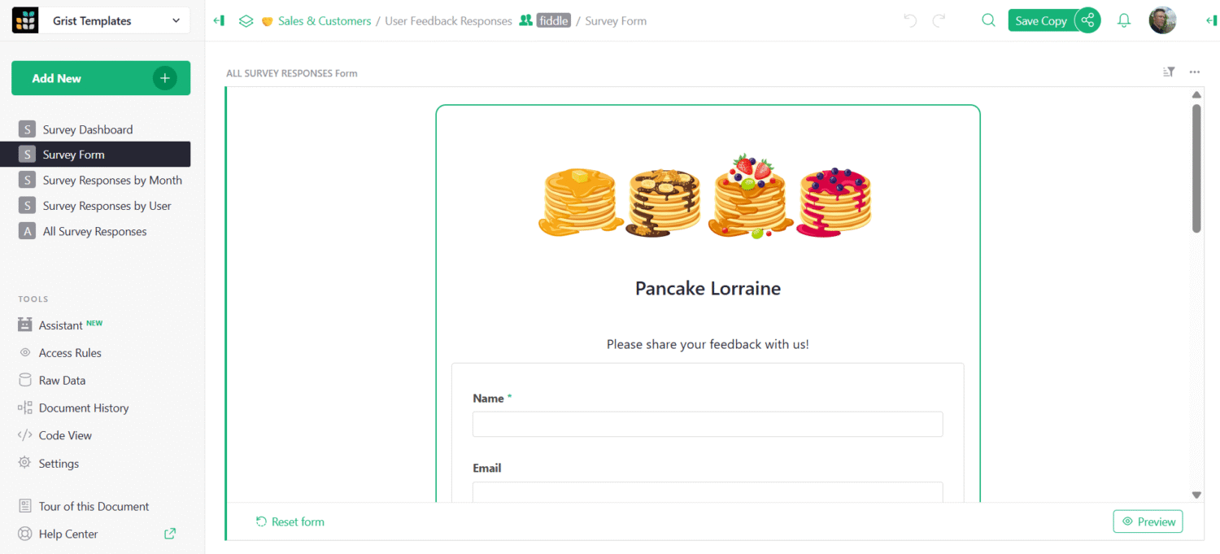Click the search magnifier icon
Viewport: 1220px width, 554px height.
(x=988, y=21)
